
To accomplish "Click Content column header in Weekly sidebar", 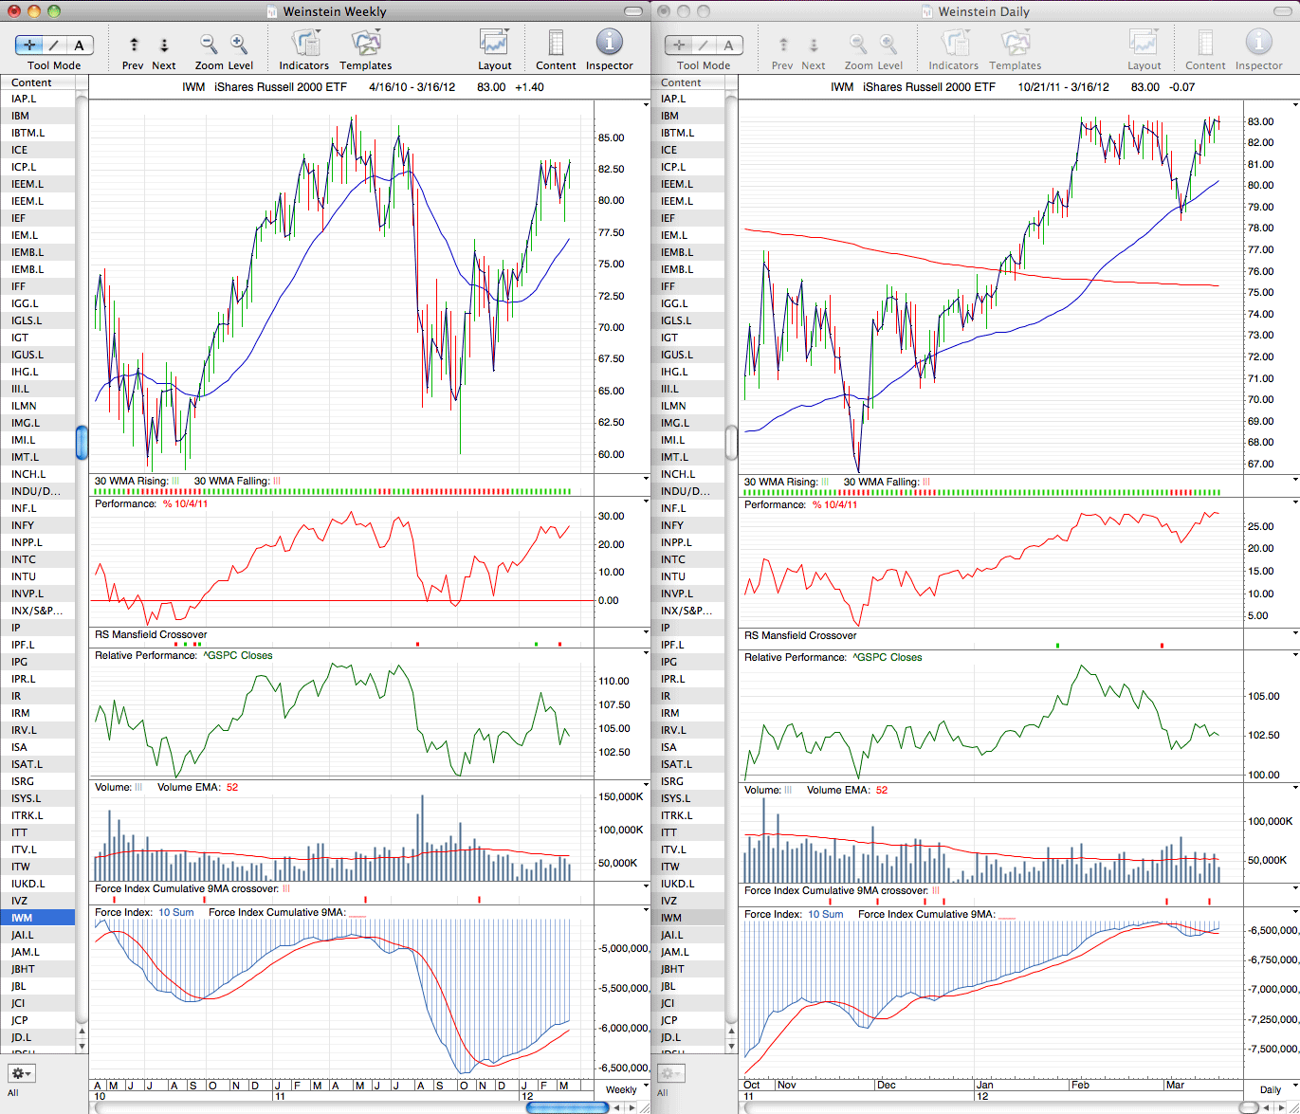I will [x=38, y=82].
